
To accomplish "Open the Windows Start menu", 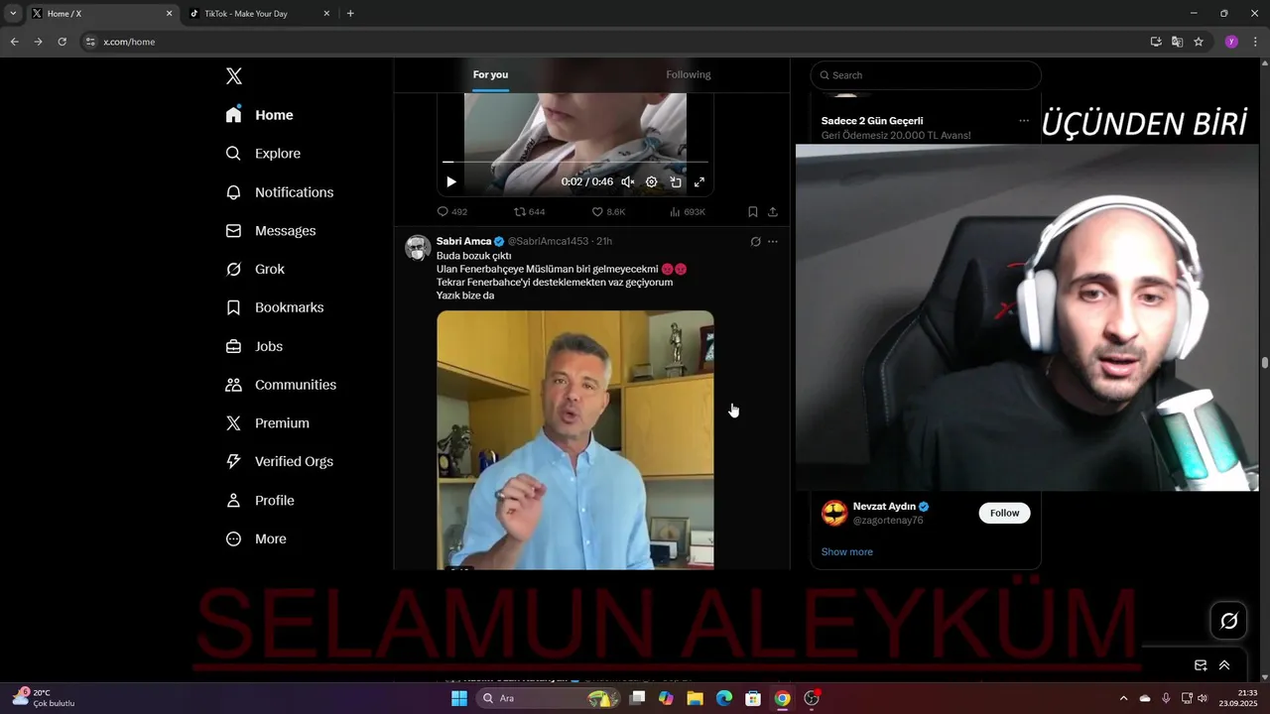I will 459,698.
